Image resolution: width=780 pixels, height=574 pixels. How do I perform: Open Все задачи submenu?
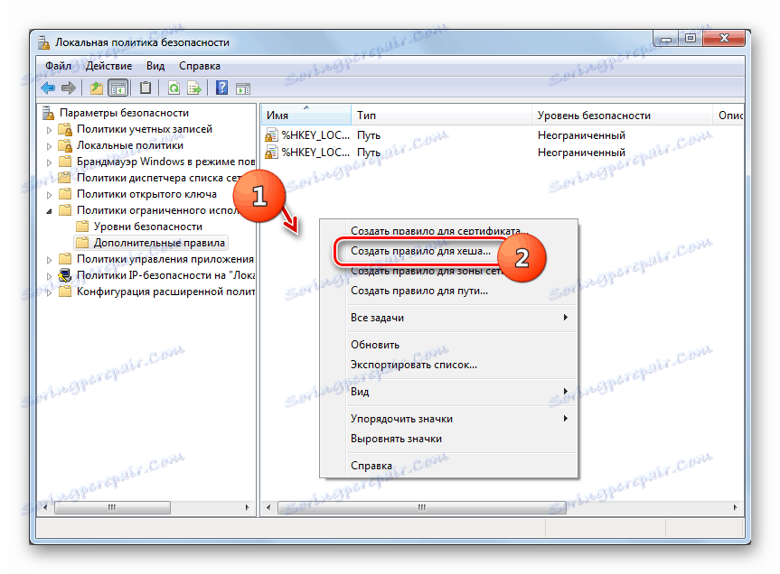coord(448,318)
